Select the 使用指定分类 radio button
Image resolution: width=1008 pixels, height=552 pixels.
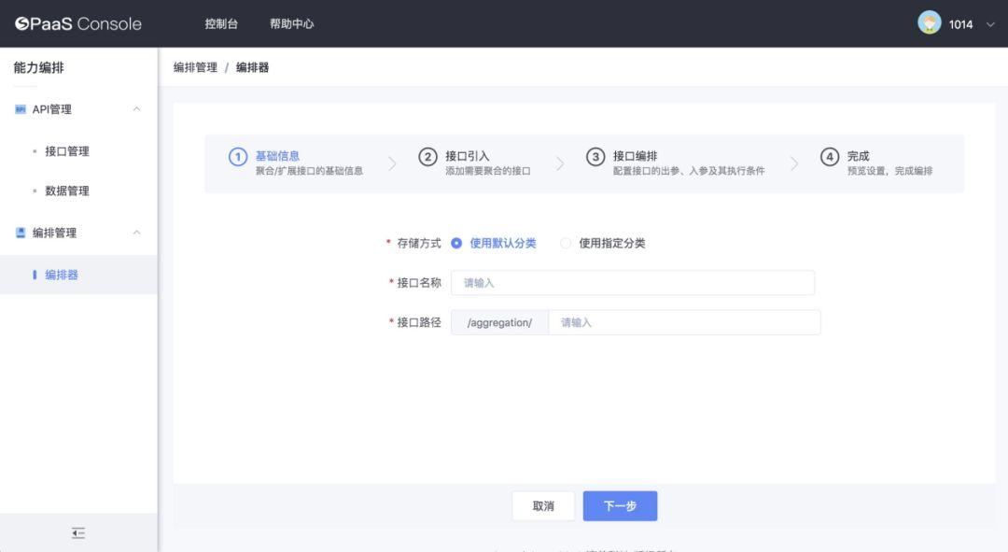pos(565,242)
